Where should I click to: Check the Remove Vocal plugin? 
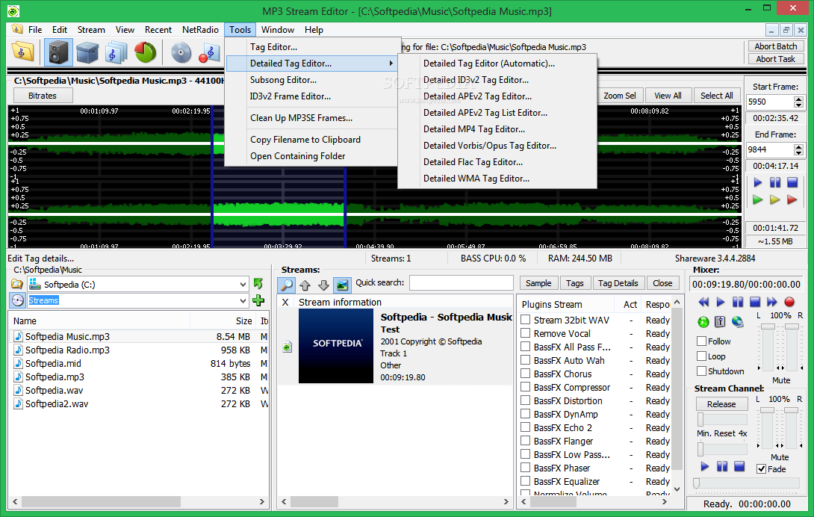525,333
